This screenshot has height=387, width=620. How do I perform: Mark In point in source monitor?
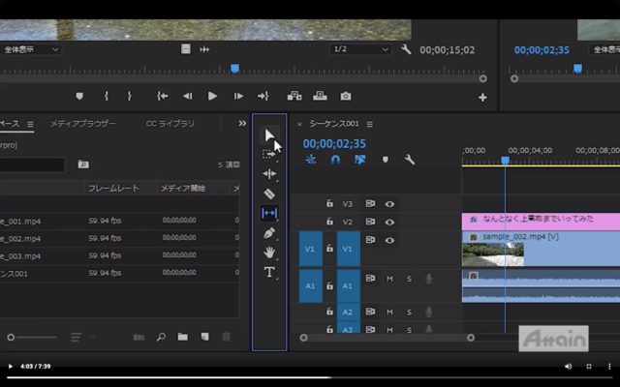click(106, 96)
